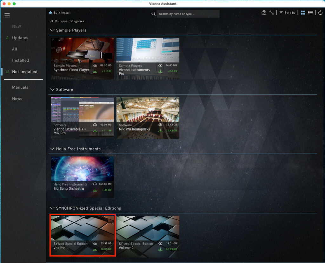Click green install arrow for Synchron Piano Player
Image resolution: width=325 pixels, height=263 pixels.
coord(95,71)
